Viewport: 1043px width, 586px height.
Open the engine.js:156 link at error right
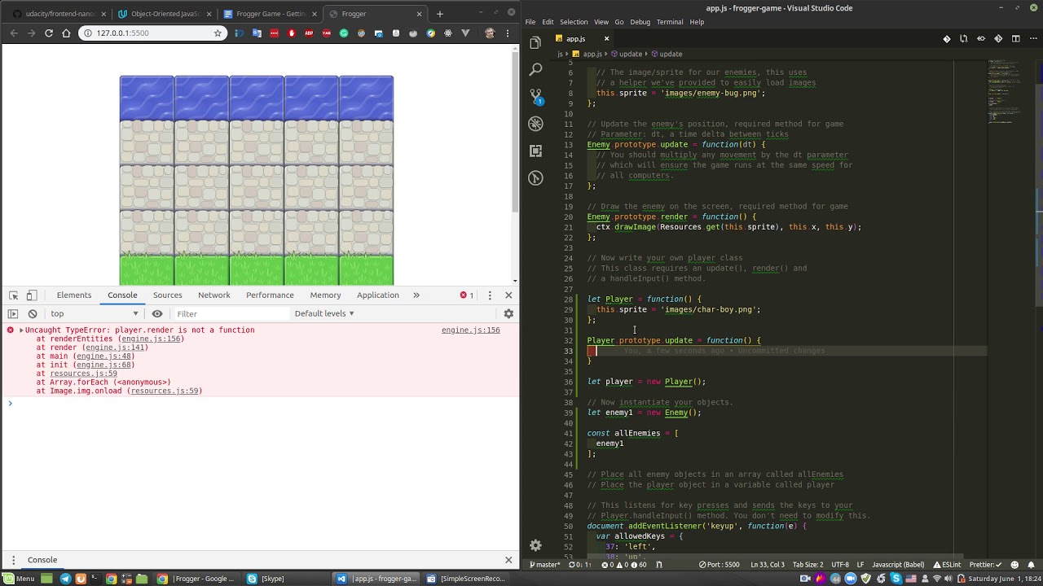pyautogui.click(x=470, y=330)
